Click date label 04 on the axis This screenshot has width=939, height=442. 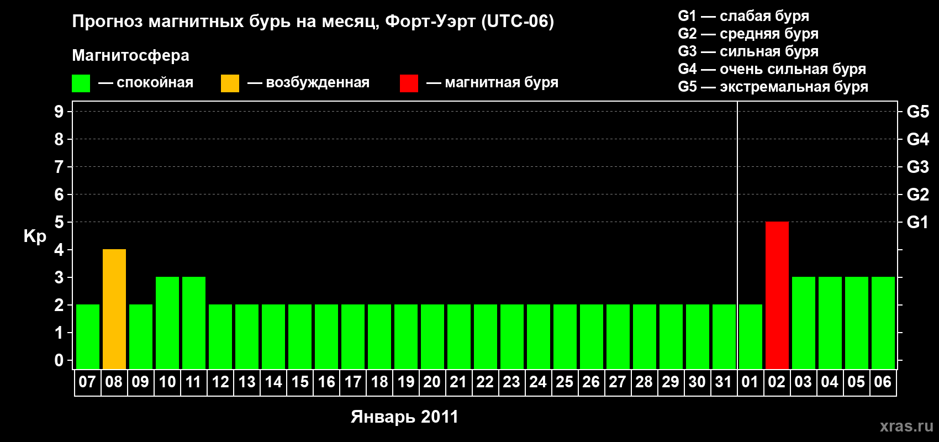point(830,382)
